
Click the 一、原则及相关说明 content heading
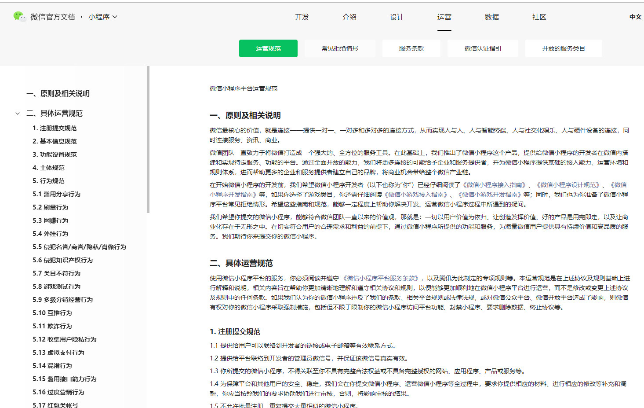(245, 115)
